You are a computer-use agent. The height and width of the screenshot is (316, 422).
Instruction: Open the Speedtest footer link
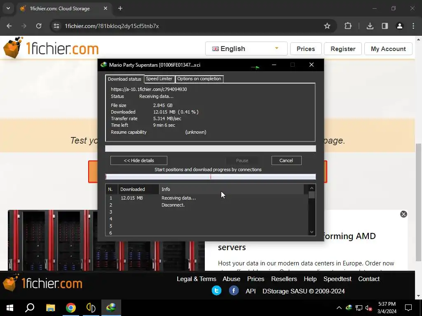coord(337,279)
